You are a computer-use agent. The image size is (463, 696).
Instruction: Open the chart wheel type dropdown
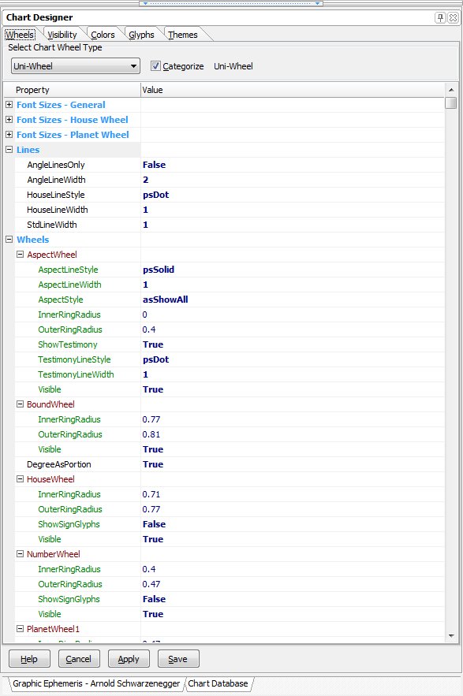[76, 66]
